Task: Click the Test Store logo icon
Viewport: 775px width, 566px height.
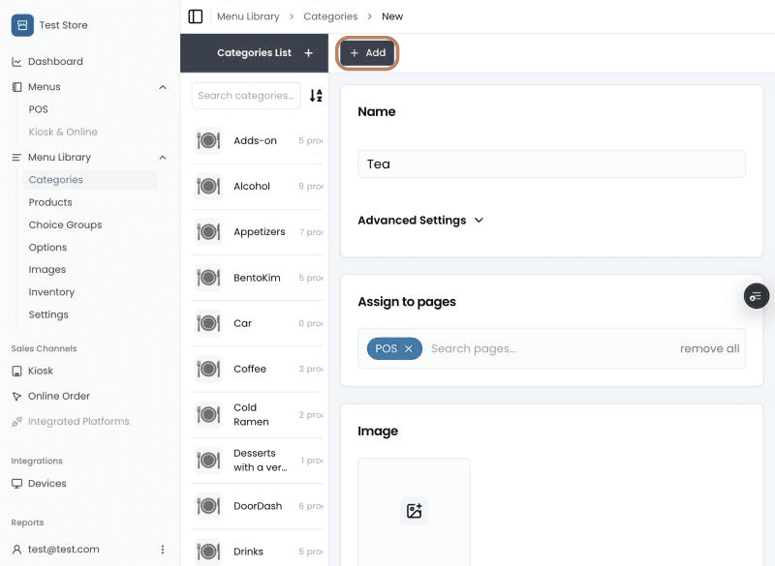Action: click(x=22, y=25)
